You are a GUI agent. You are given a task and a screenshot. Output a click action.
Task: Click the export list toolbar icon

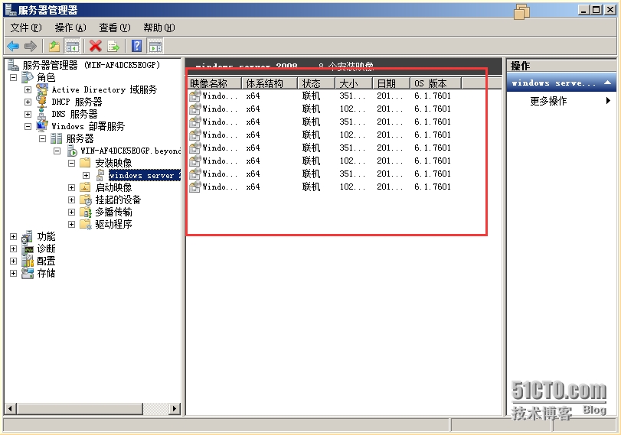click(113, 47)
